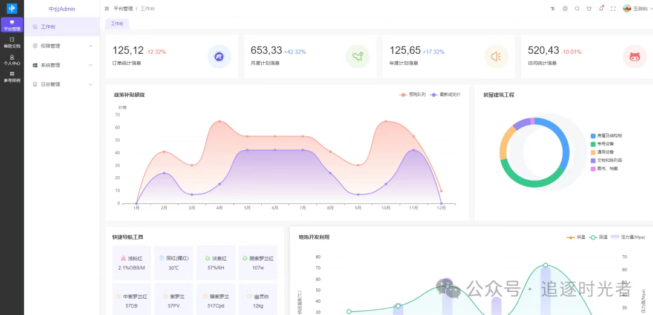Image resolution: width=653 pixels, height=315 pixels.
Task: Click the 平台管理 breadcrumb link
Action: 123,8
